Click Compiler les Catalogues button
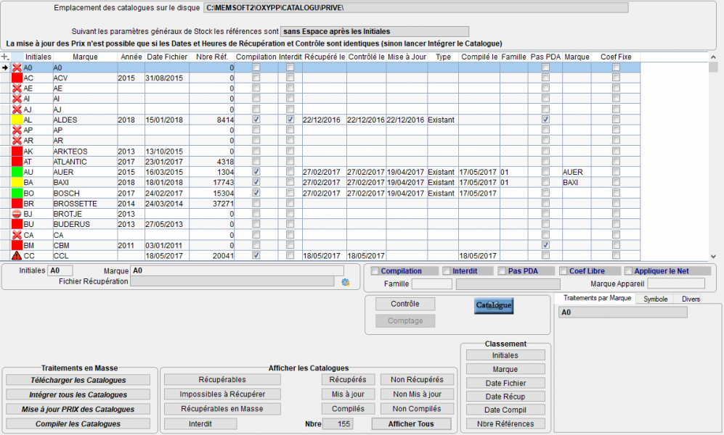The height and width of the screenshot is (435, 724). point(78,424)
